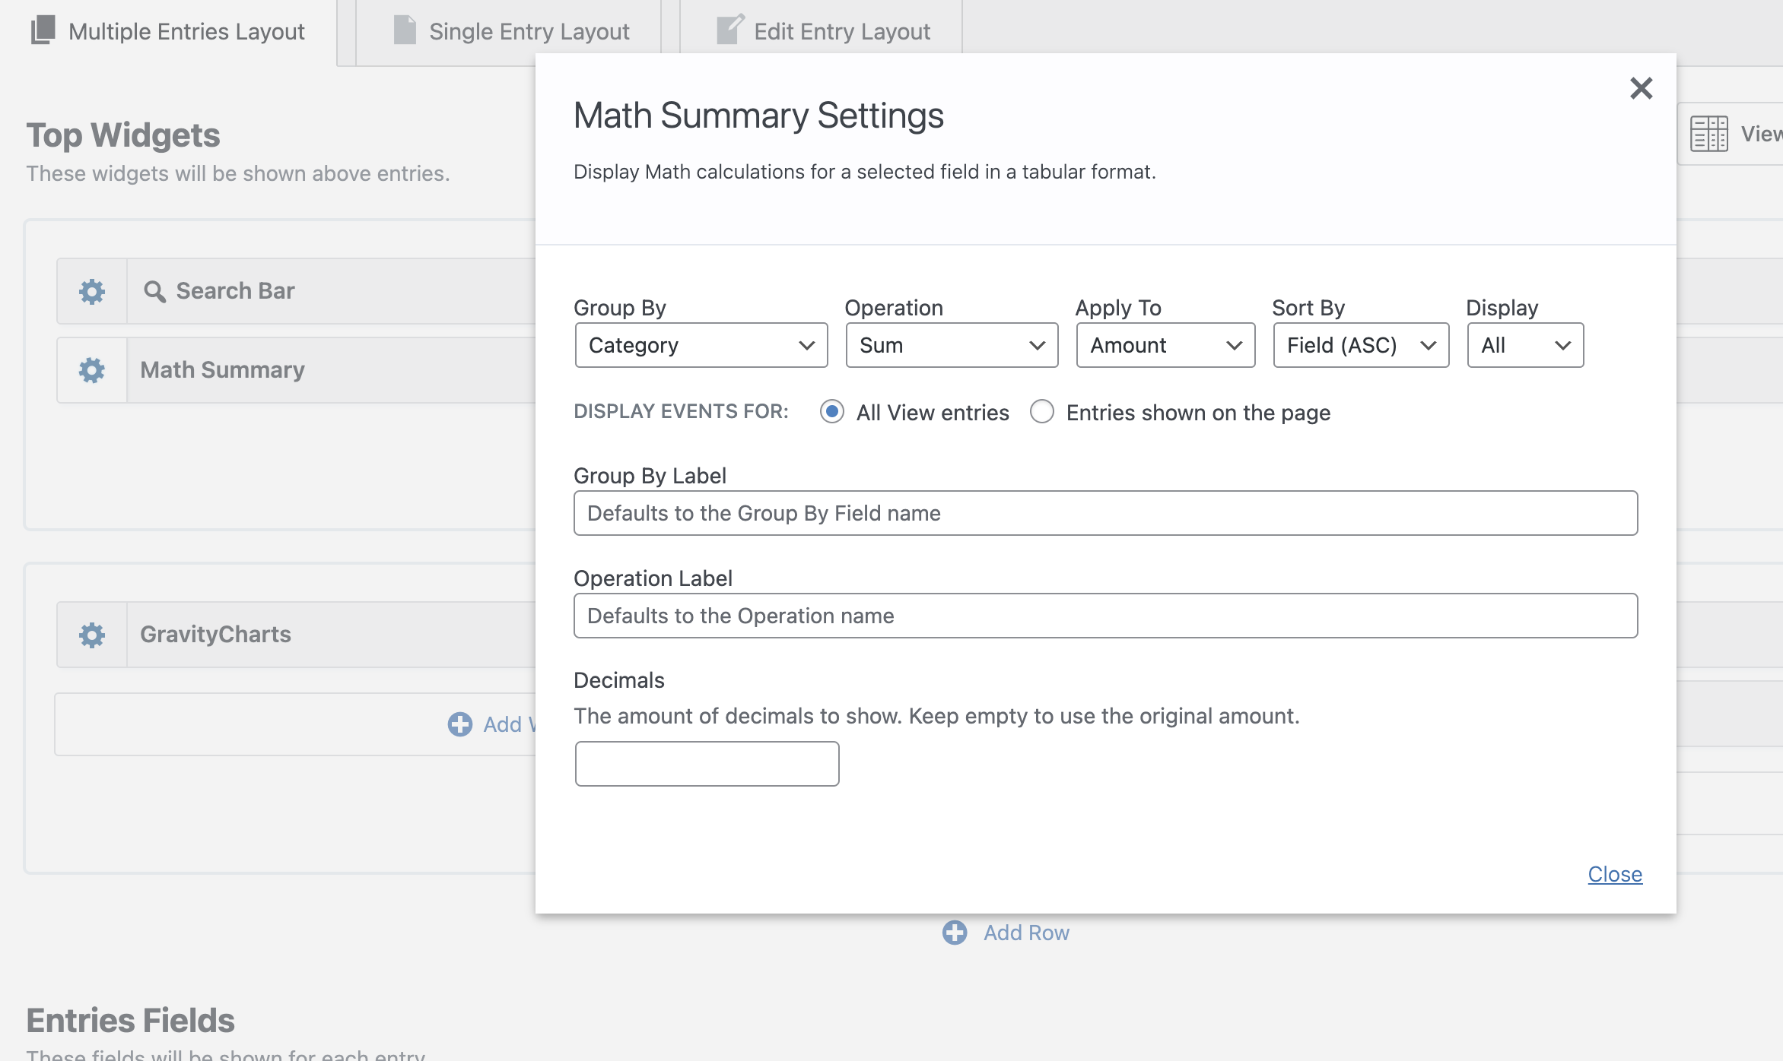Open the Apply To dropdown set to Amount
Viewport: 1783px width, 1061px height.
[1165, 345]
